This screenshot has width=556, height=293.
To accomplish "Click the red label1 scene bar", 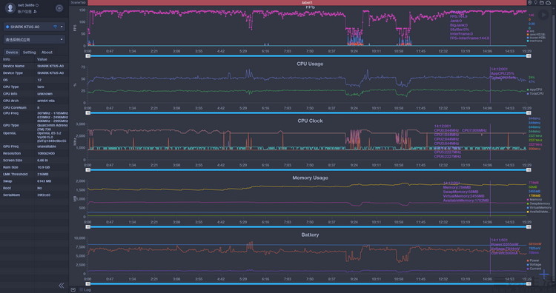I will point(307,2).
